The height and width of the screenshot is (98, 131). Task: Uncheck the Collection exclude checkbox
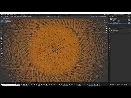(x=127, y=20)
